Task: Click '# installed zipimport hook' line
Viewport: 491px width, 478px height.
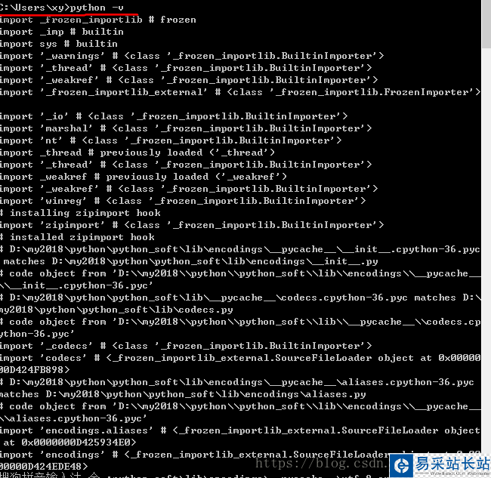Action: click(77, 237)
